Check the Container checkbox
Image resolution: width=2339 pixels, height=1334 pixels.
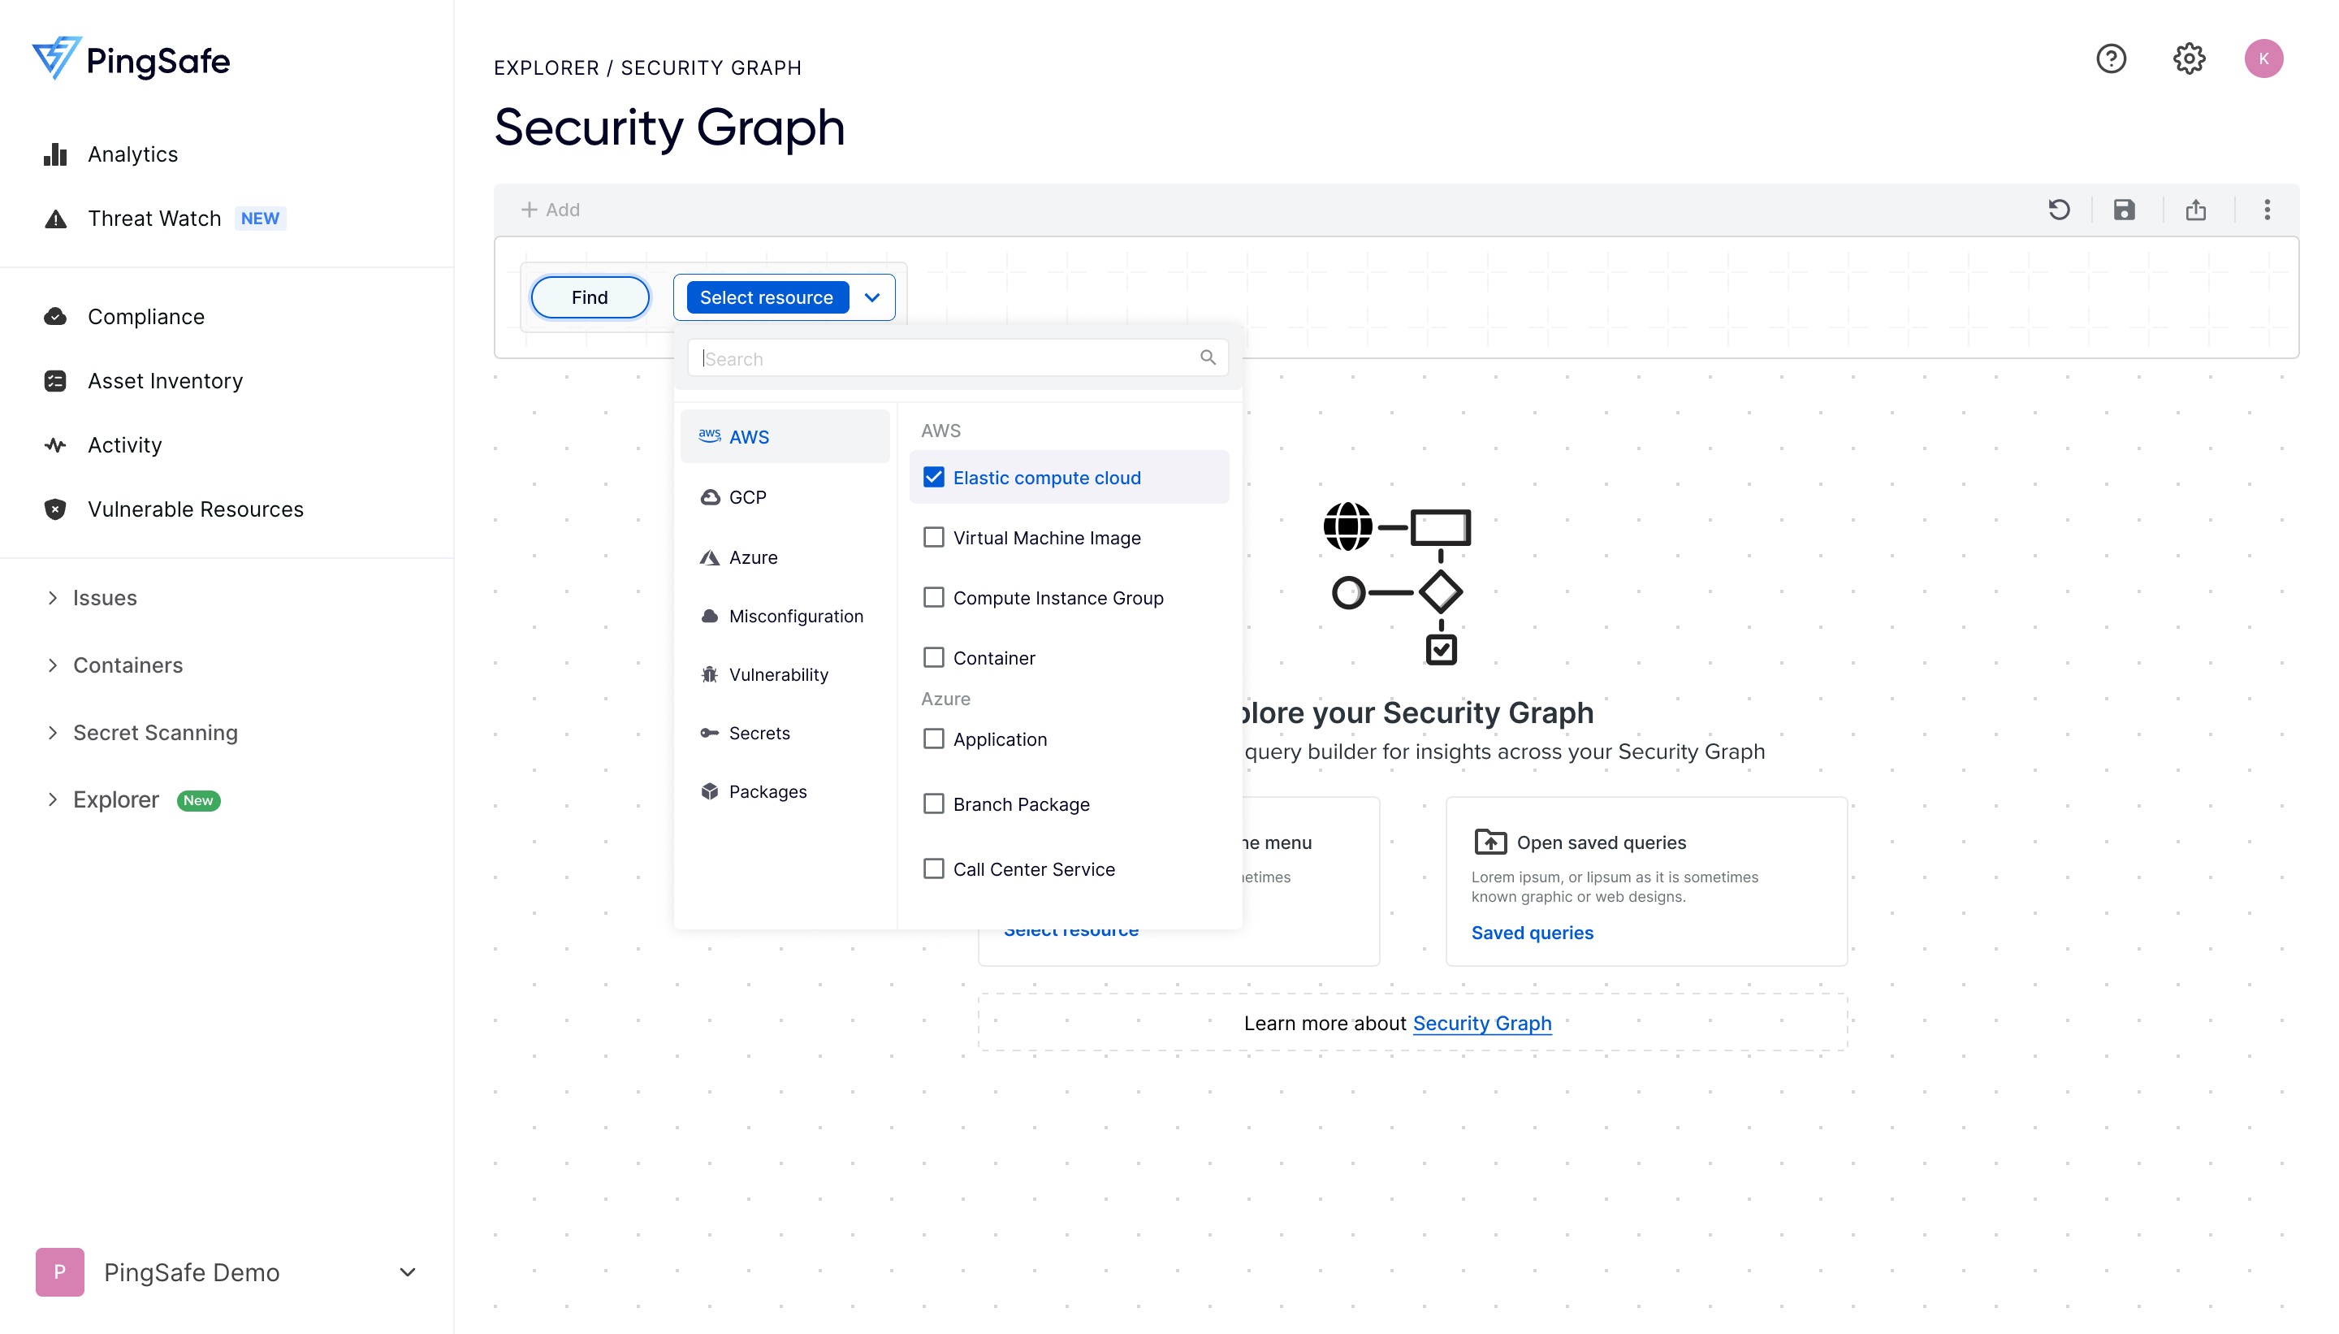click(932, 657)
